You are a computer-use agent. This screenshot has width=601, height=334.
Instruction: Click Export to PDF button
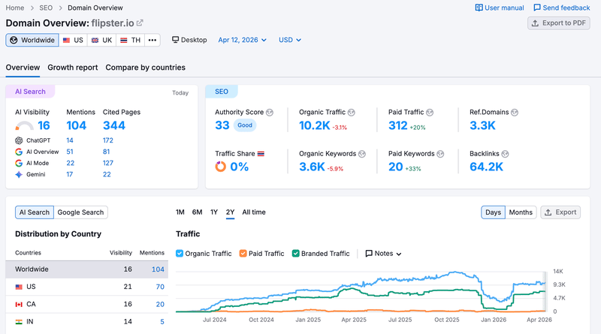tap(558, 23)
